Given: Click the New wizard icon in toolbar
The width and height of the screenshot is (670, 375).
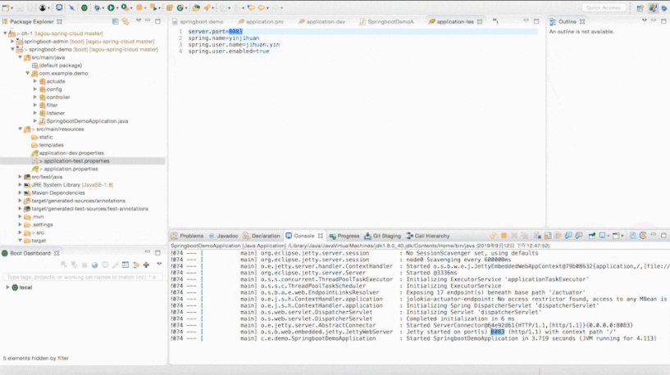Looking at the screenshot, I should pos(6,7).
